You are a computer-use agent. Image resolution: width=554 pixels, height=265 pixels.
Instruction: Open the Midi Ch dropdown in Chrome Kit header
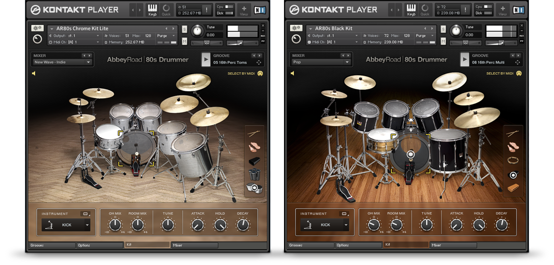[74, 42]
